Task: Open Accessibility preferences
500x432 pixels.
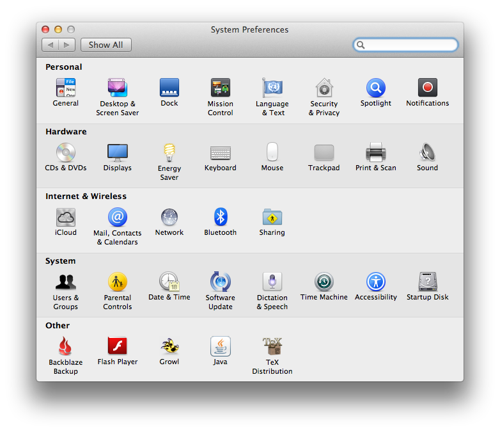Action: point(375,282)
